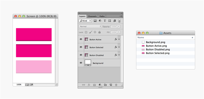Toggle visibility of the Background layer
204x99 pixels.
pos(81,63)
